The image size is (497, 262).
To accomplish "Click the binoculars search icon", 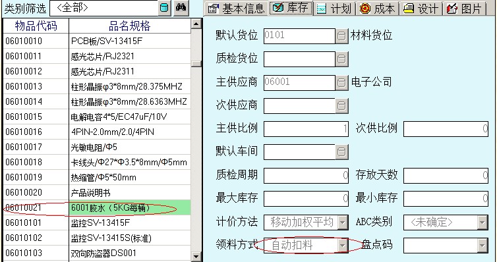I will (181, 8).
